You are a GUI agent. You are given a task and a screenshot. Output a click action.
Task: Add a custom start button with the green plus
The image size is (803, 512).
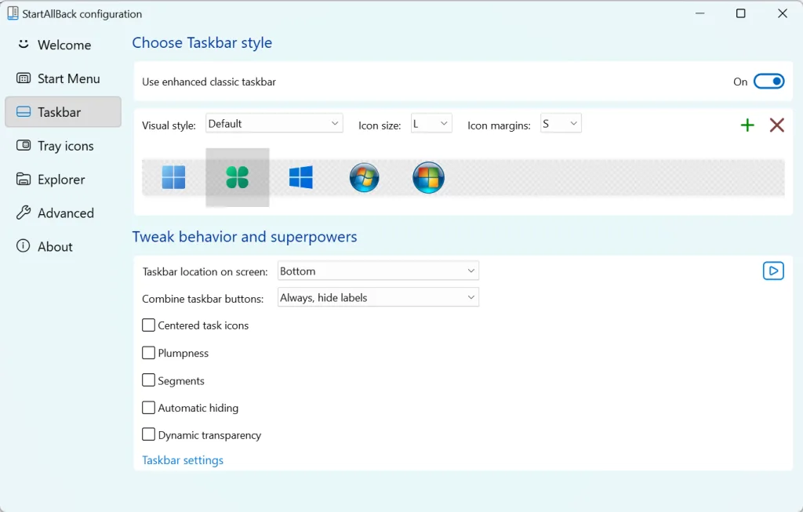coord(747,125)
